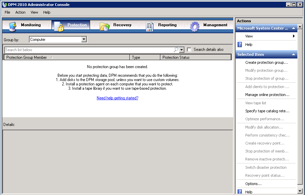Image resolution: width=305 pixels, height=195 pixels.
Task: Click the Recovery folder icon
Action: pyautogui.click(x=105, y=27)
